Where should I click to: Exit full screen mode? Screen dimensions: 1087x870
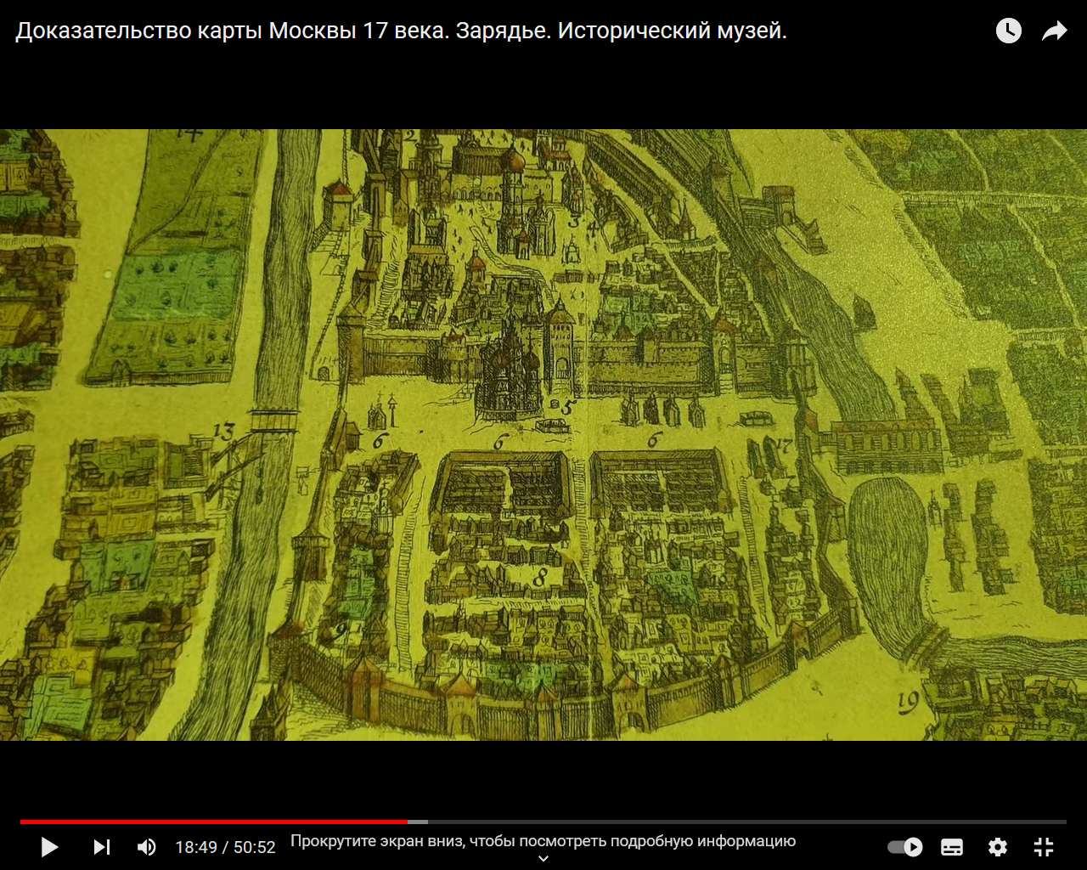click(x=1044, y=847)
